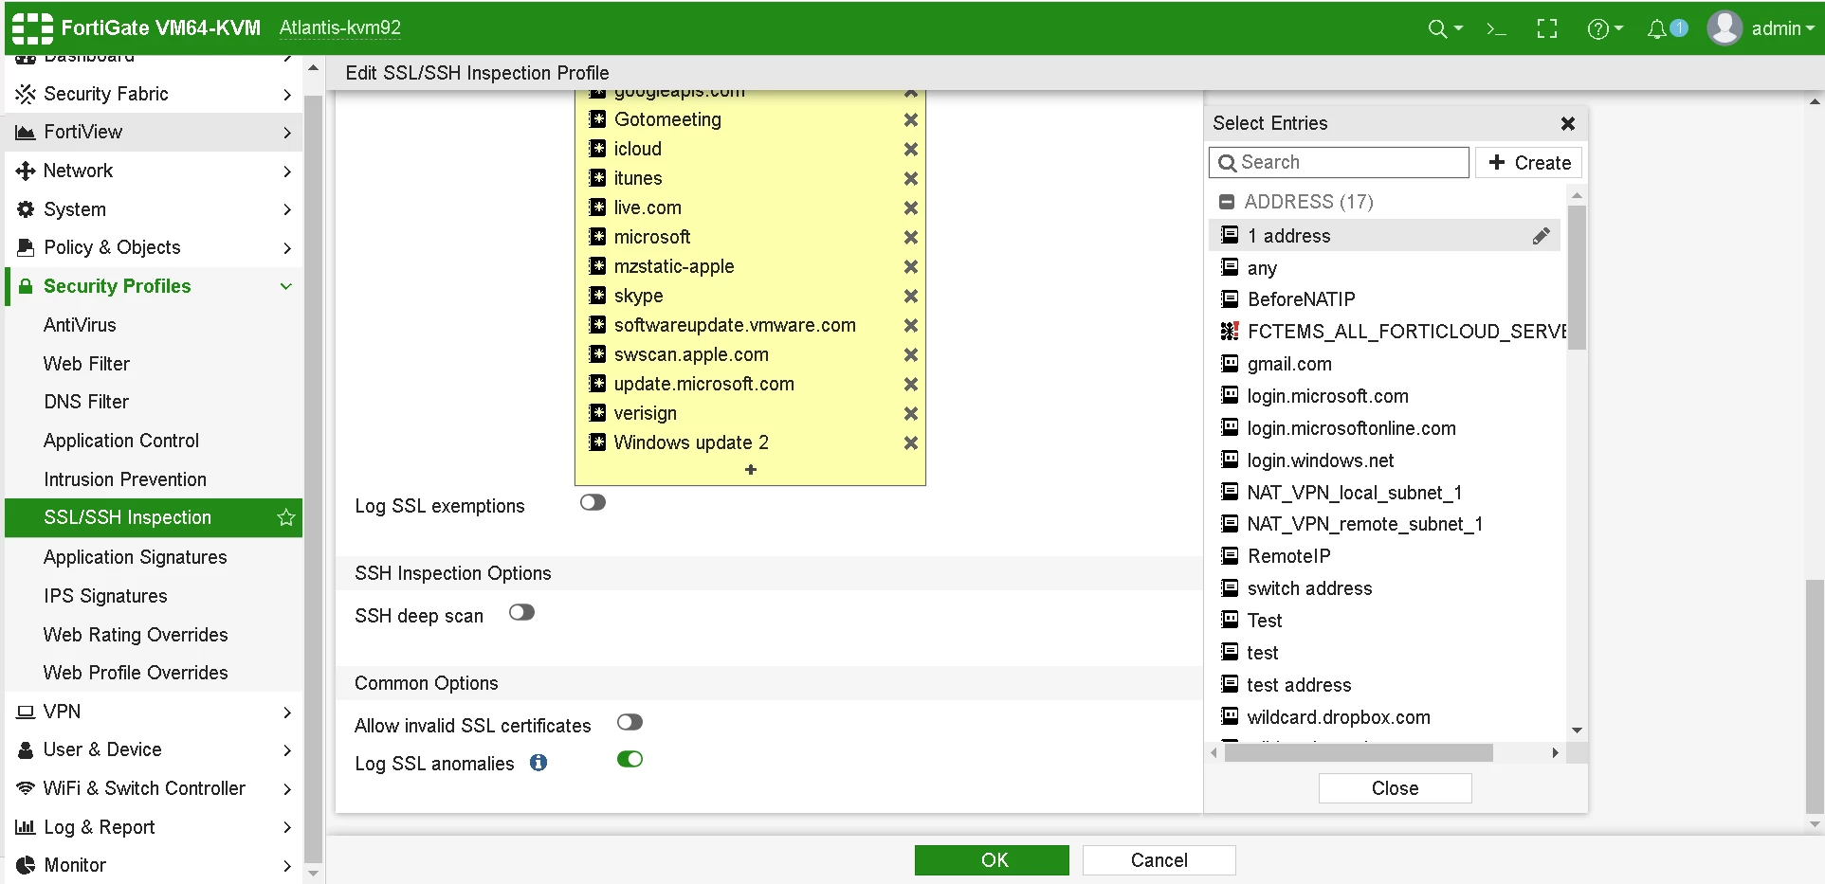The width and height of the screenshot is (1825, 884).
Task: Click the OK button
Action: click(x=992, y=860)
